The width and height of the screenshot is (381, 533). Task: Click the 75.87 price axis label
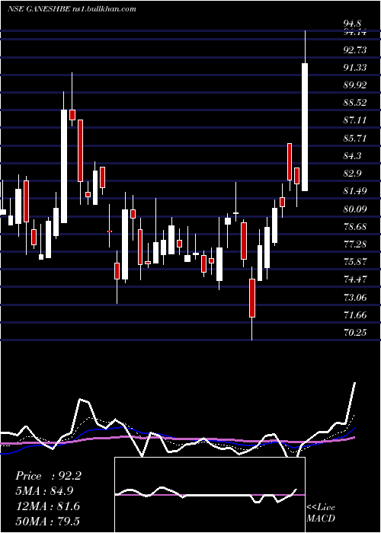click(x=355, y=262)
